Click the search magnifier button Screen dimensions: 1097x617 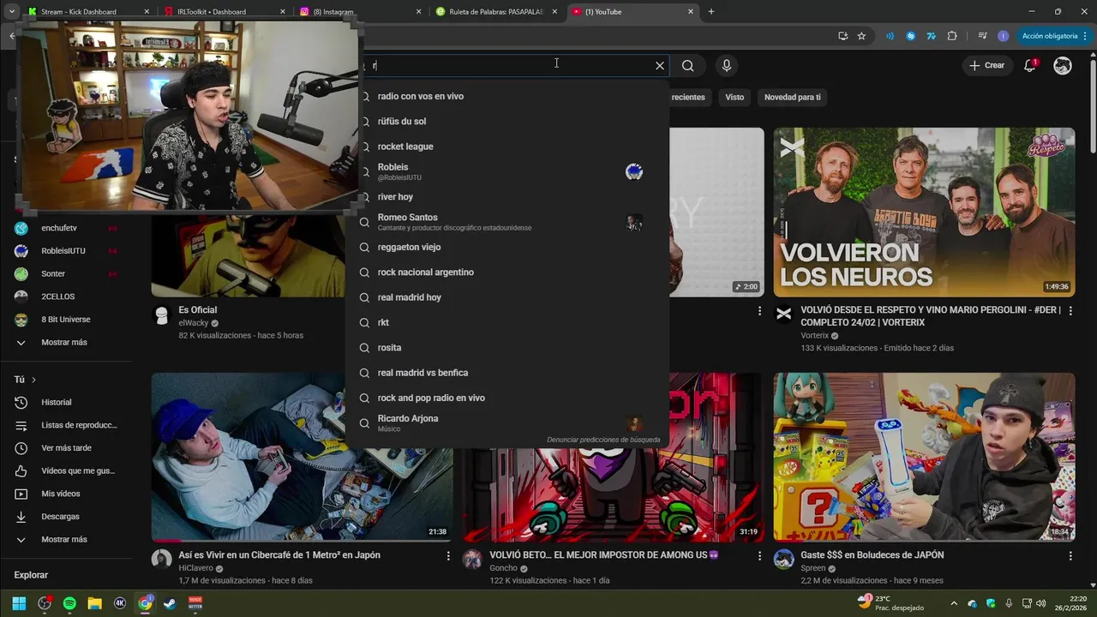[688, 66]
